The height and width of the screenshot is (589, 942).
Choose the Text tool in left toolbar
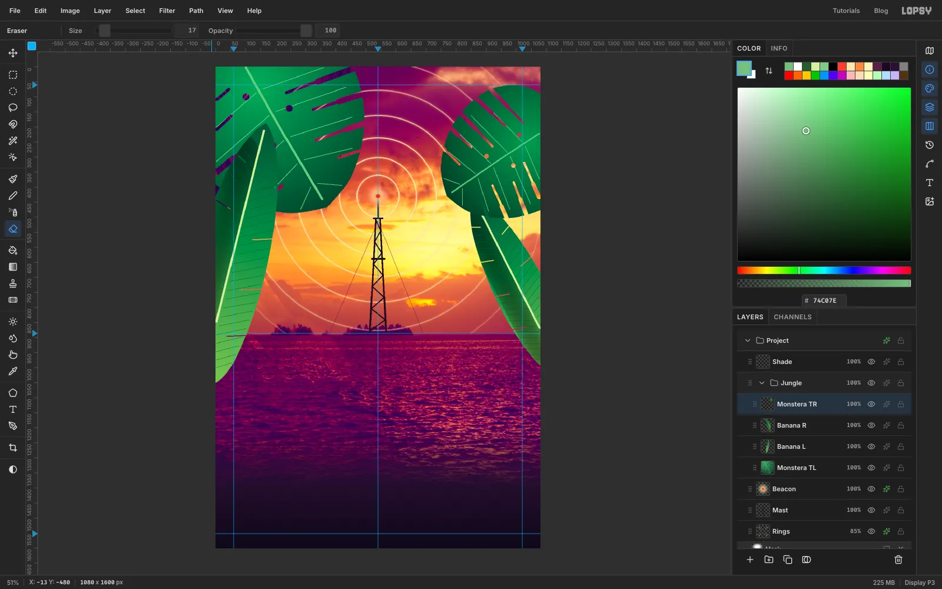point(13,409)
